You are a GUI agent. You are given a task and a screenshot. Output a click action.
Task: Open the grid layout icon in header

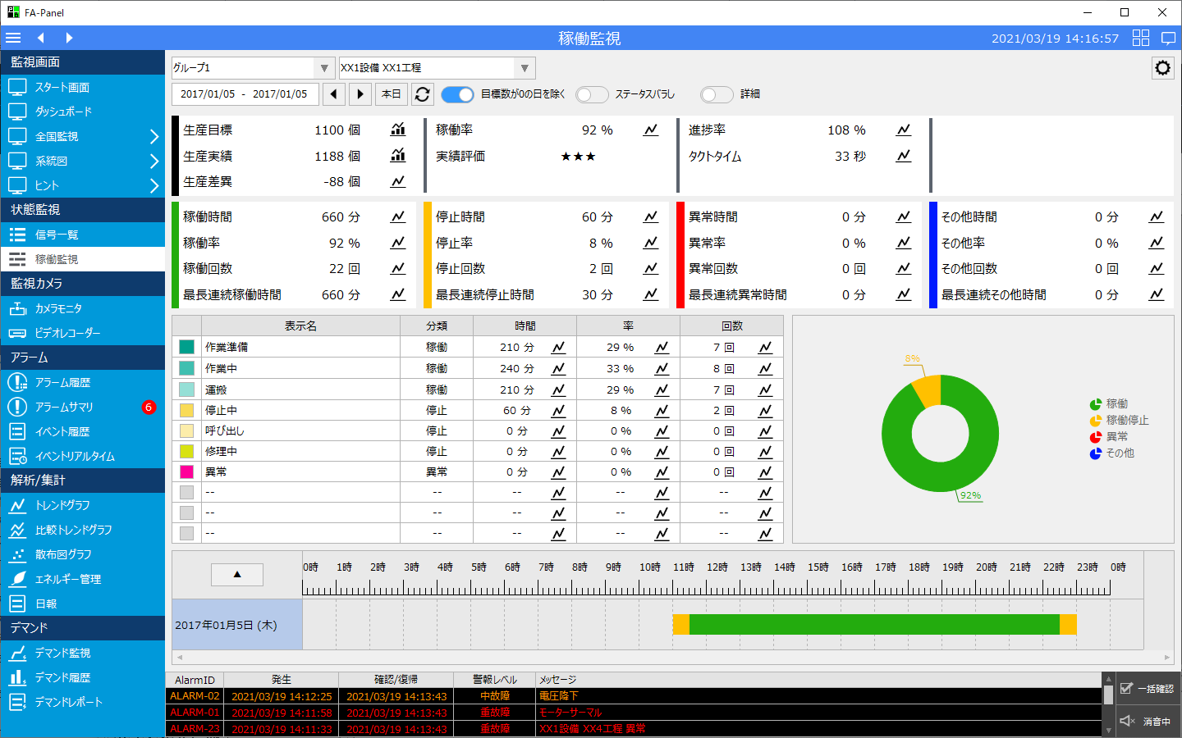pyautogui.click(x=1141, y=38)
